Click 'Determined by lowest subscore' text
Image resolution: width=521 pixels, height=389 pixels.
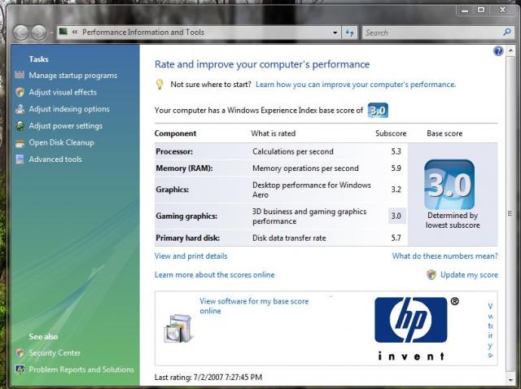pyautogui.click(x=453, y=221)
